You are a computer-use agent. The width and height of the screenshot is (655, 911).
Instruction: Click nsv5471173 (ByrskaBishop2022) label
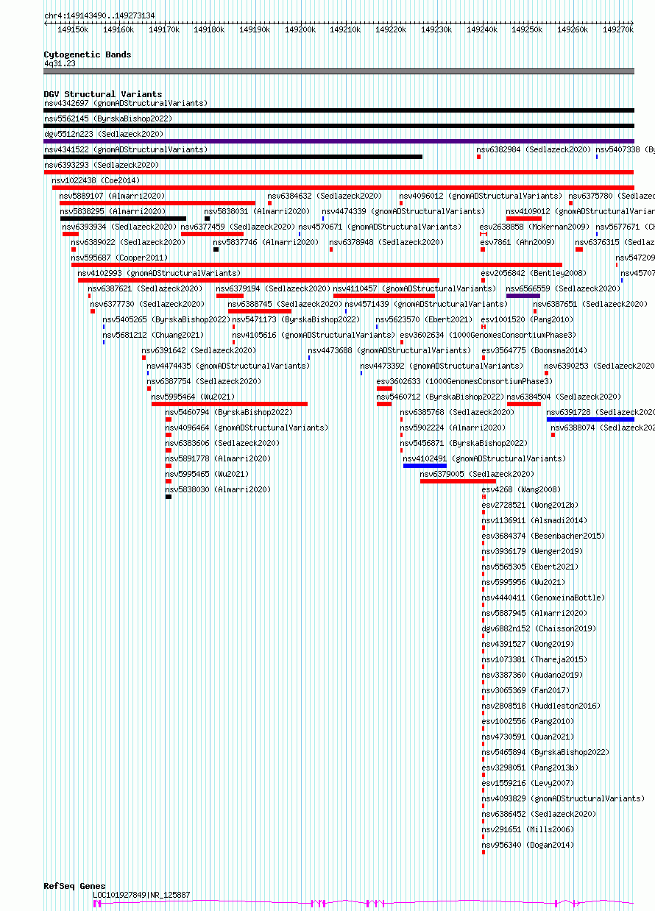click(x=296, y=319)
